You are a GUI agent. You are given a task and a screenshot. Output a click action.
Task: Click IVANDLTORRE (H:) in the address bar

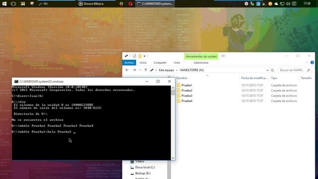192,70
